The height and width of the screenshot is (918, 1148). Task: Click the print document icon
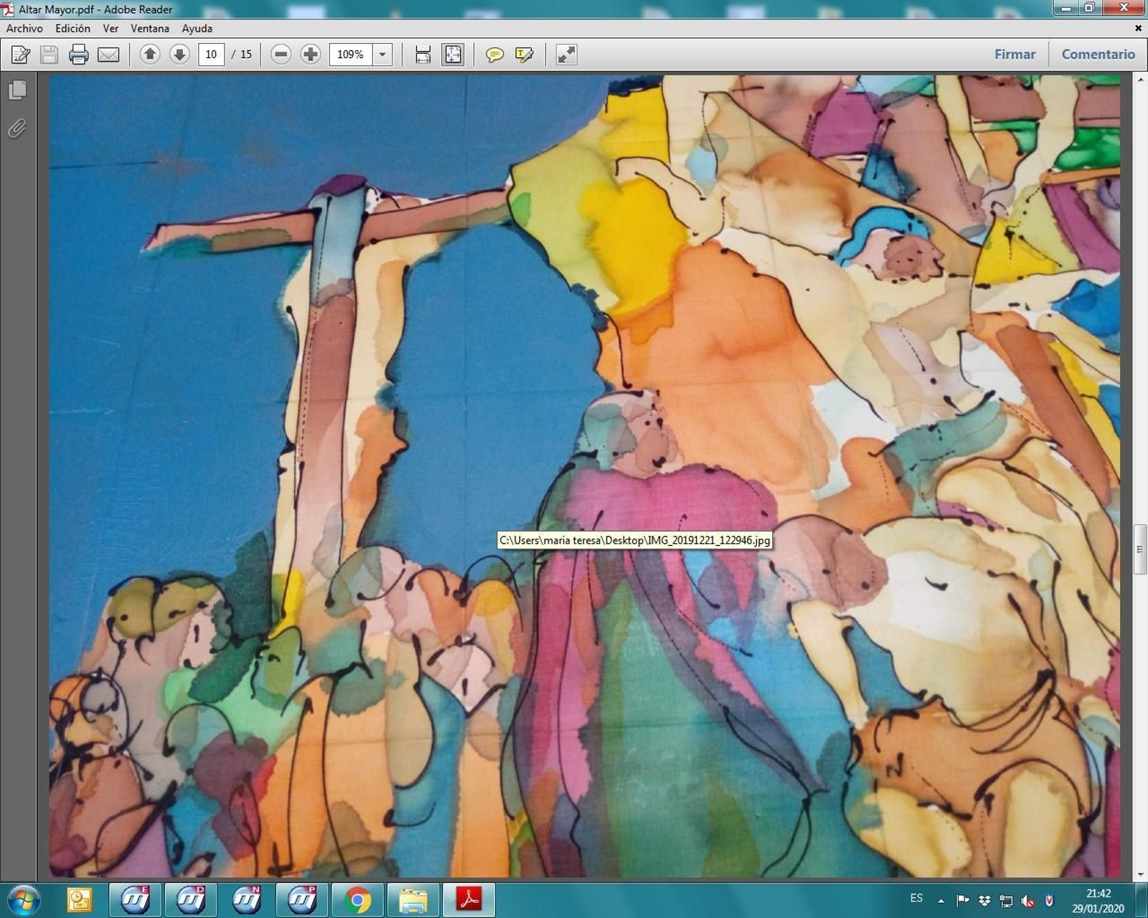coord(78,55)
